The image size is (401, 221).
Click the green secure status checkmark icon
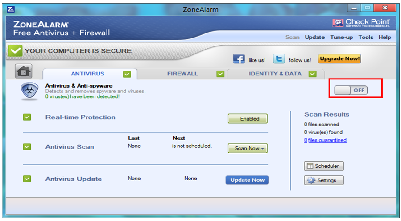[15, 50]
